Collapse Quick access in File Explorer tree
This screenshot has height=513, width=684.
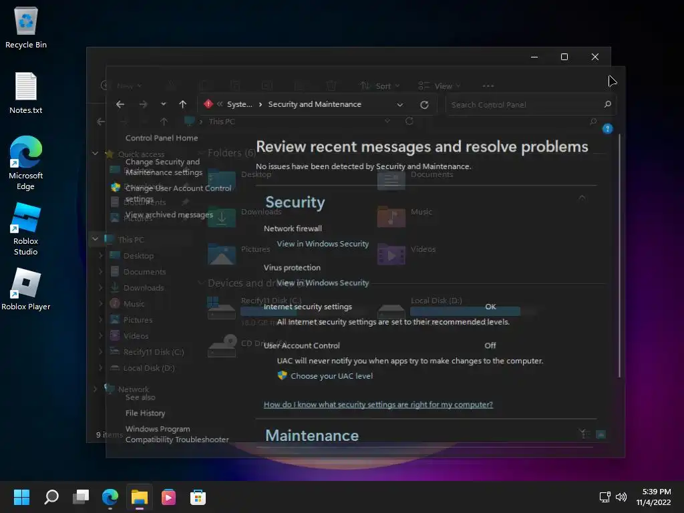95,154
